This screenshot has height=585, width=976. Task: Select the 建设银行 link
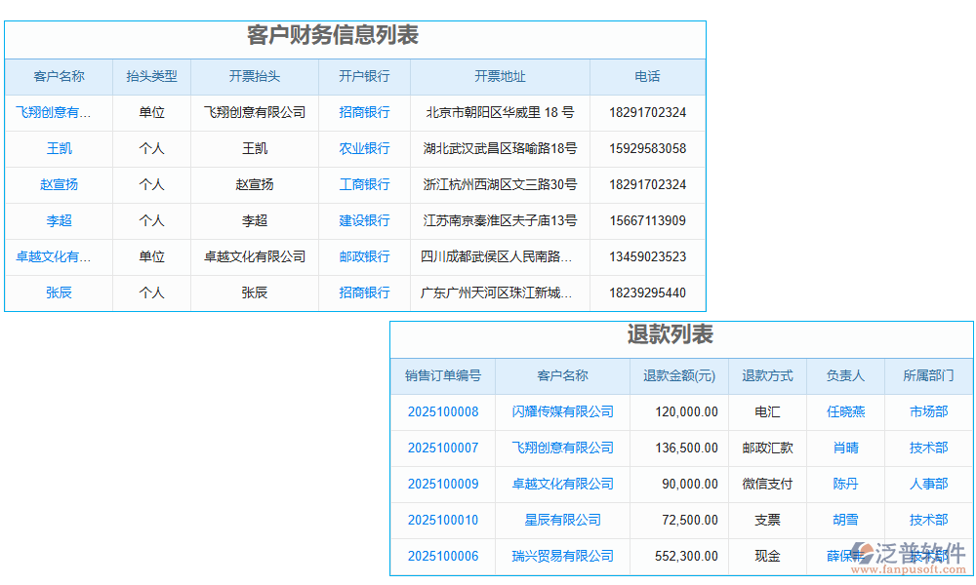click(x=363, y=220)
